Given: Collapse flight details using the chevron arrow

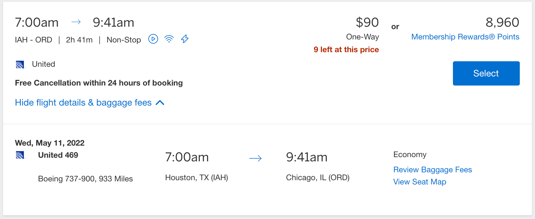Looking at the screenshot, I should (160, 103).
